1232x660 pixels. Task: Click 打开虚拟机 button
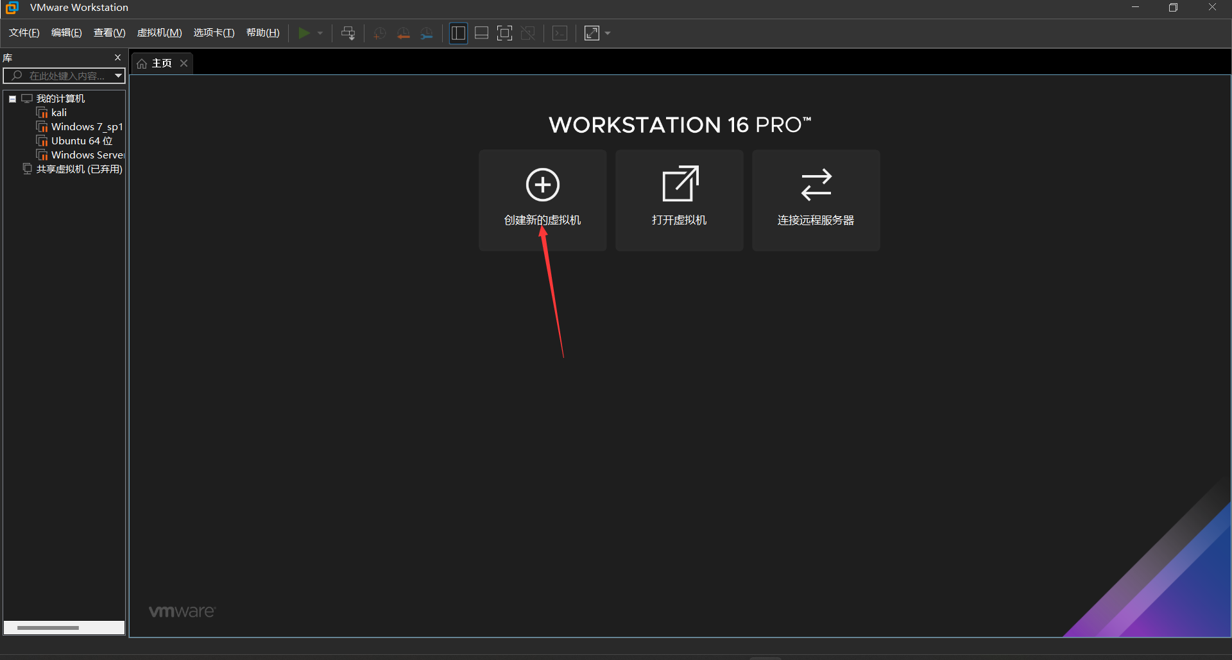pos(680,200)
